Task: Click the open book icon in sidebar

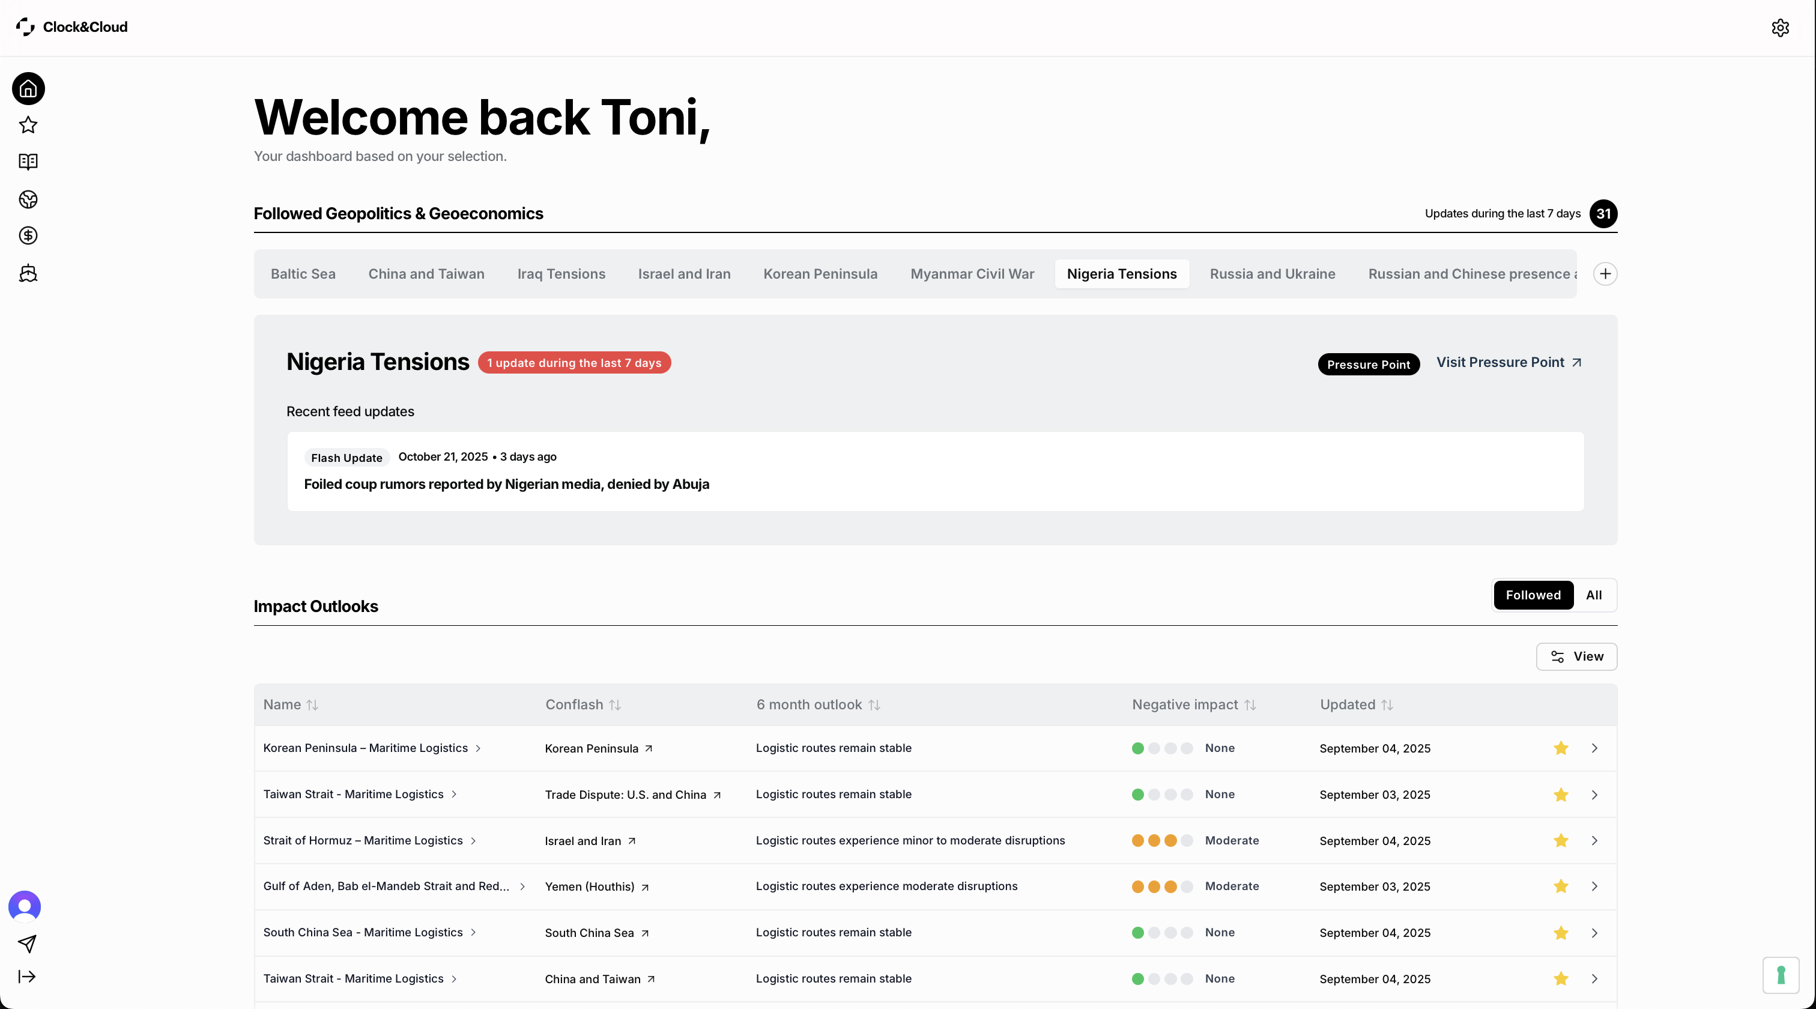Action: (28, 162)
